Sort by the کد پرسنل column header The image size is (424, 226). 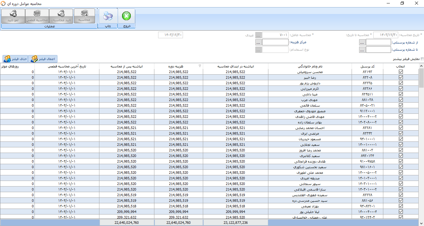coord(367,66)
